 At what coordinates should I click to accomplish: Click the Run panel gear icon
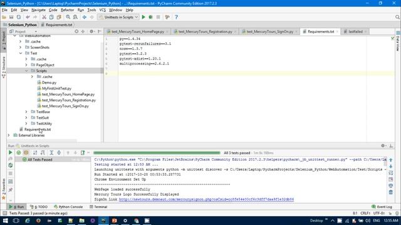[383, 146]
